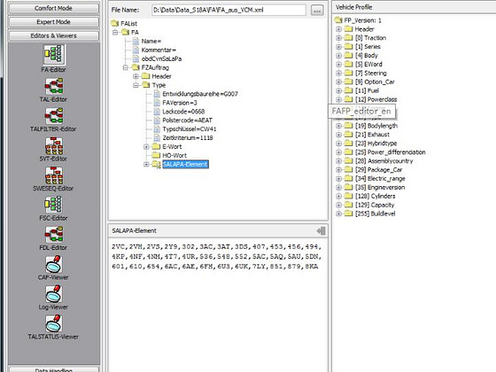Open the CAF-Viewer magnifier icon
The image size is (496, 372).
[54, 265]
